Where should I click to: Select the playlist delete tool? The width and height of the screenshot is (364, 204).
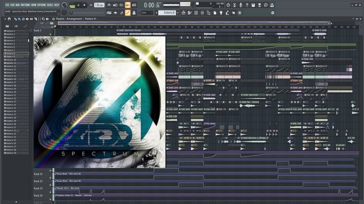pyautogui.click(x=23, y=19)
